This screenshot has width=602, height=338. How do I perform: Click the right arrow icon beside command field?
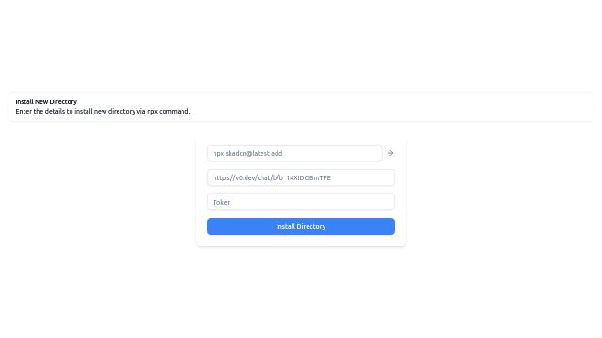tap(390, 153)
